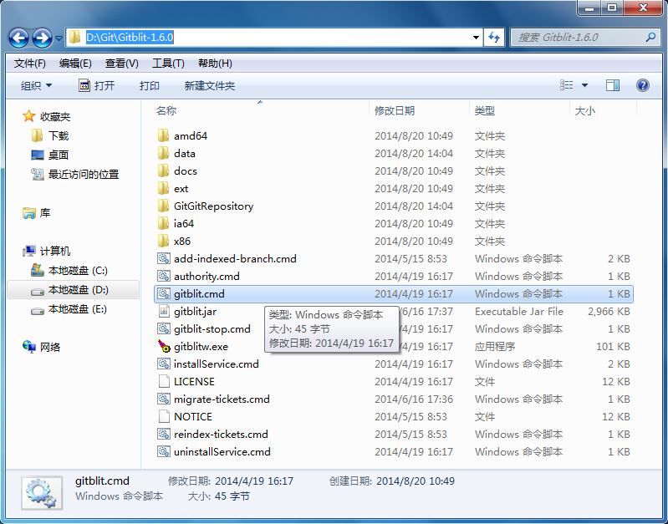Click the 打开 toolbar button
Image resolution: width=668 pixels, height=524 pixels.
tap(97, 85)
